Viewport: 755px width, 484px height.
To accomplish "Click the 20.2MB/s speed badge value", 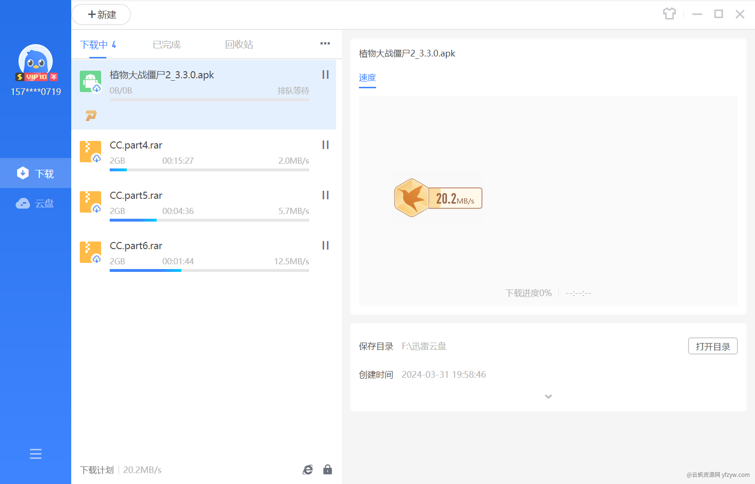I will (455, 198).
